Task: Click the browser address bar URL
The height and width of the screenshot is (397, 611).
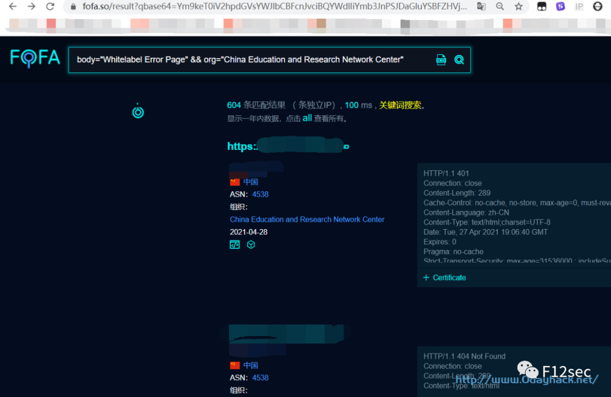Action: (274, 6)
